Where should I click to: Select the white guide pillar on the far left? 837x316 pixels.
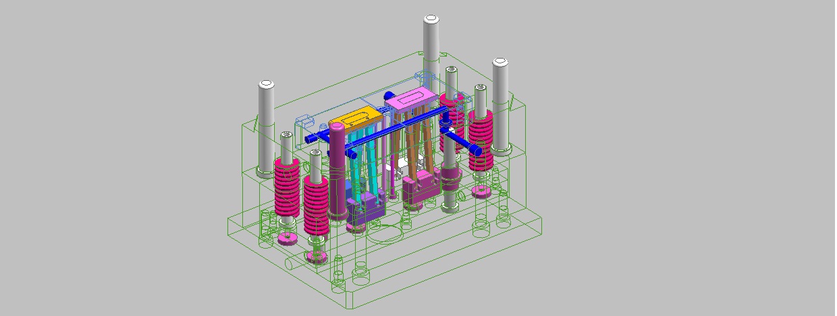click(266, 128)
